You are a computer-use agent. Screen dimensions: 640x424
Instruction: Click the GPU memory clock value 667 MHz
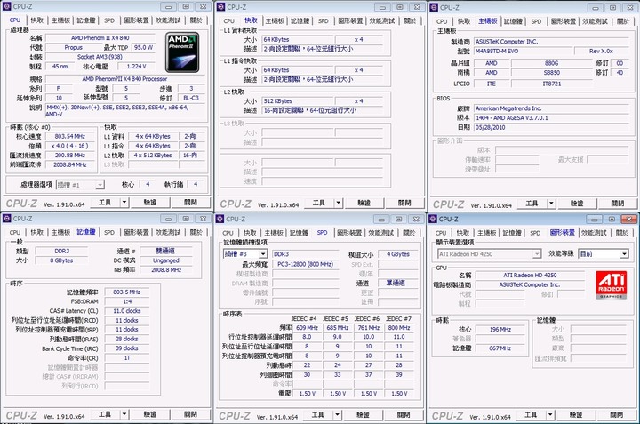[x=500, y=348]
